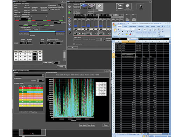Viewport: 182px width, 137px height.
Task: Click the cycle interval input field
Action: (x=24, y=19)
